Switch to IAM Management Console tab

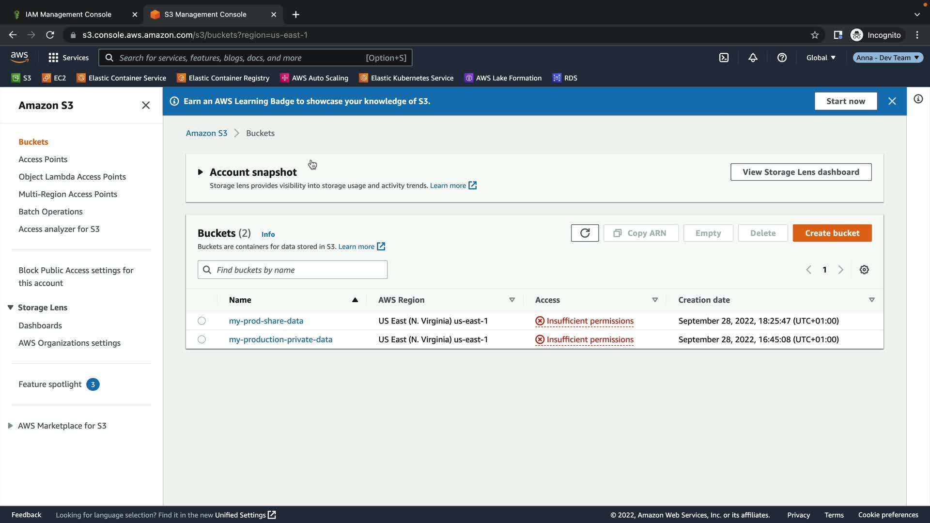[x=68, y=15]
